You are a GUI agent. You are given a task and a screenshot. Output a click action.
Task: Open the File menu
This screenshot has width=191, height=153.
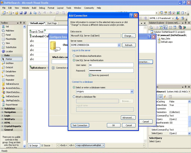tap(4, 8)
